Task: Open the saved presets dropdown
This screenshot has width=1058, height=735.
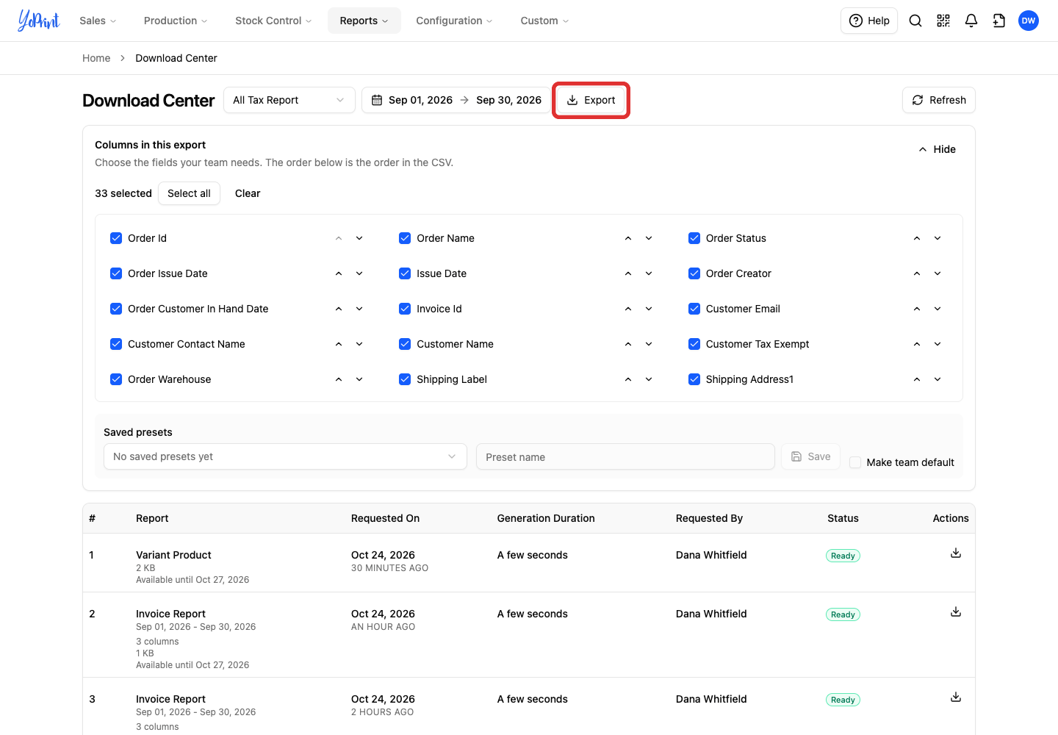Action: 285,456
